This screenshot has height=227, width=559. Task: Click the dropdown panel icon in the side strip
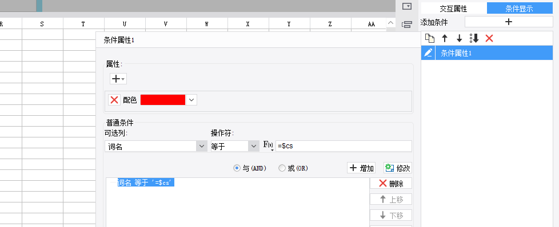pyautogui.click(x=407, y=6)
